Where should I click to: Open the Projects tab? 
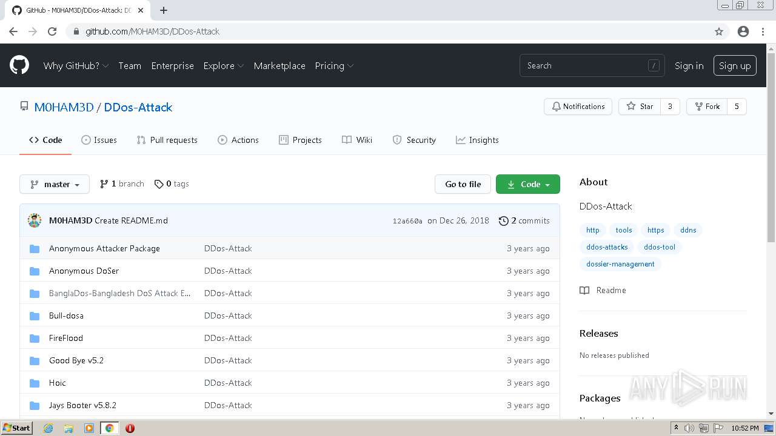tap(300, 140)
